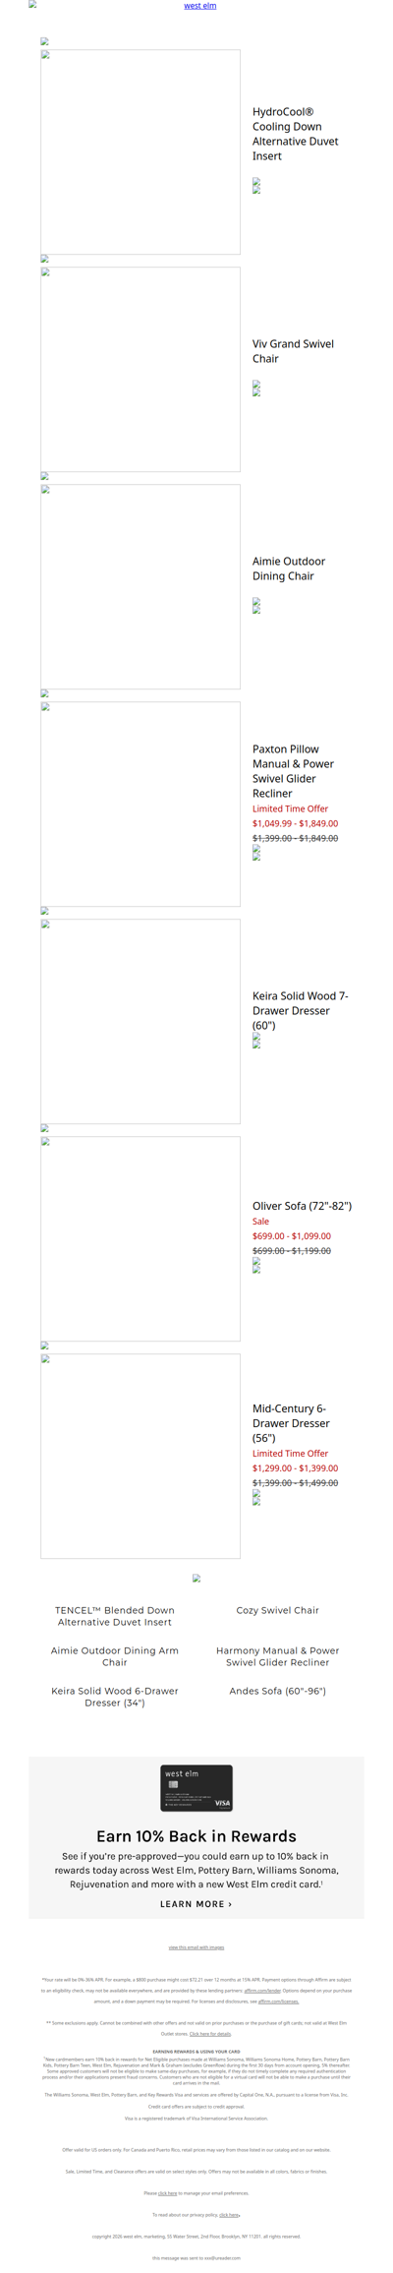
Task: Click the Viv Grand Swivel Chair title
Action: tap(293, 351)
